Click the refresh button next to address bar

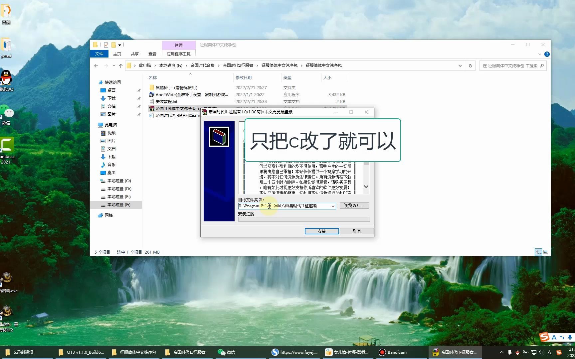[471, 66]
